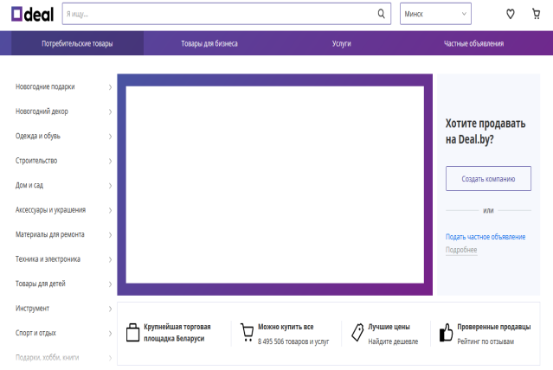Viewport: 553px width, 370px height.
Task: Open the Минск city dropdown
Action: click(x=435, y=14)
